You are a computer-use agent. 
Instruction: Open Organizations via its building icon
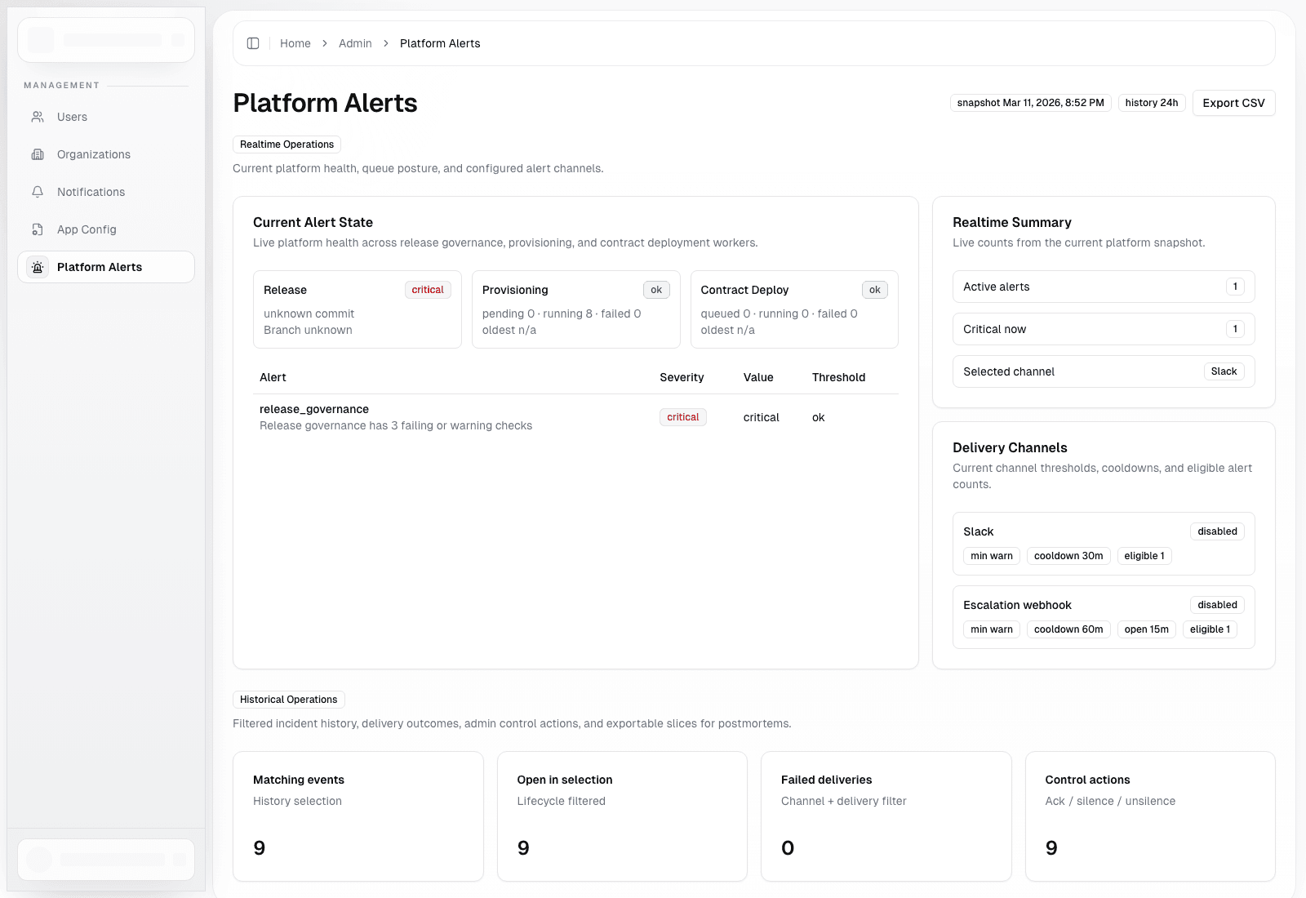(38, 154)
